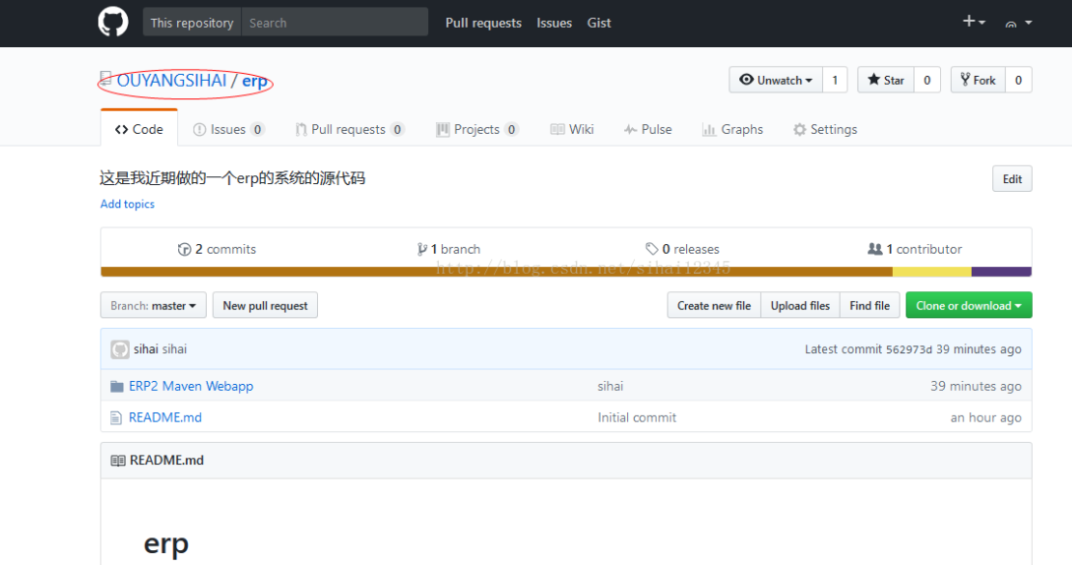Screen dimensions: 1072x565
Task: Click the Create new file button
Action: pyautogui.click(x=714, y=305)
